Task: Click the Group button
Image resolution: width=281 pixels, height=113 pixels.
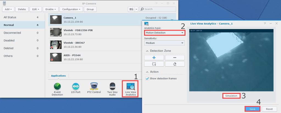Action: (90, 9)
